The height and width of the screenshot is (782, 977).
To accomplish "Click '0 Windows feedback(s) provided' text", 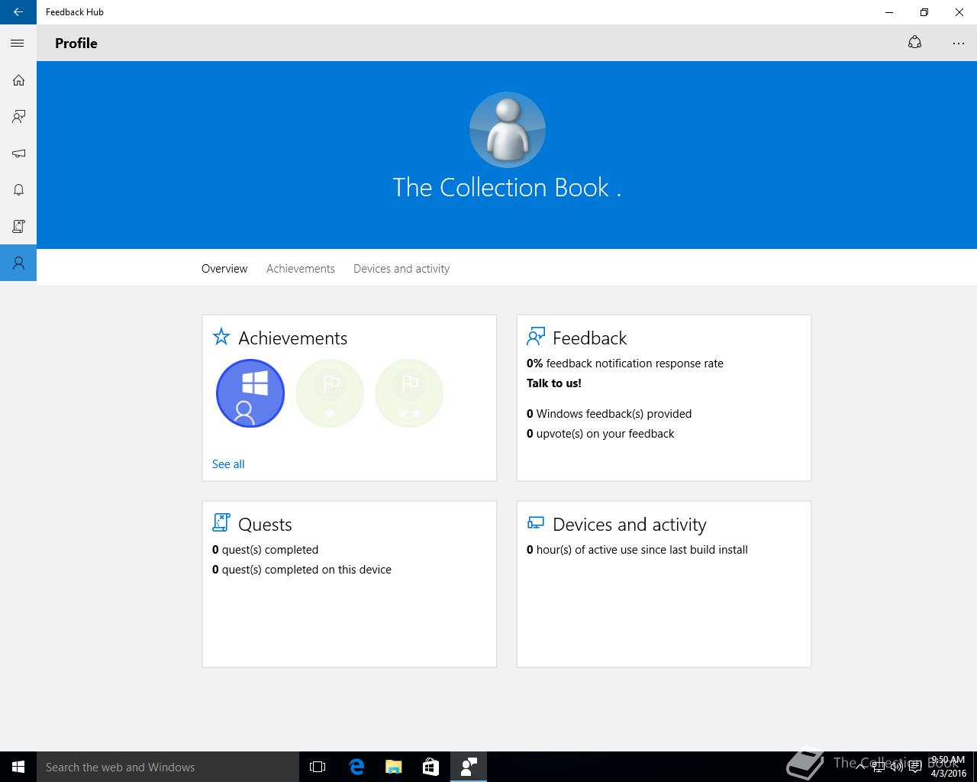I will click(x=609, y=414).
